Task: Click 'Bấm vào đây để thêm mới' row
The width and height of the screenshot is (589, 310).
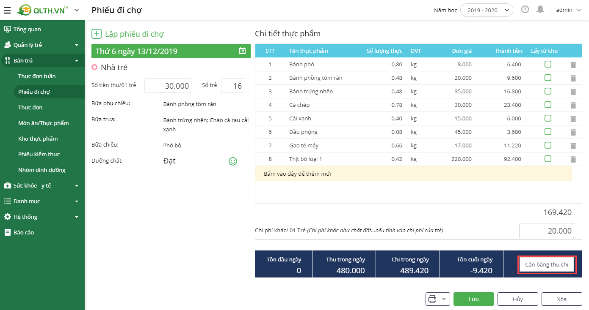Action: click(413, 174)
